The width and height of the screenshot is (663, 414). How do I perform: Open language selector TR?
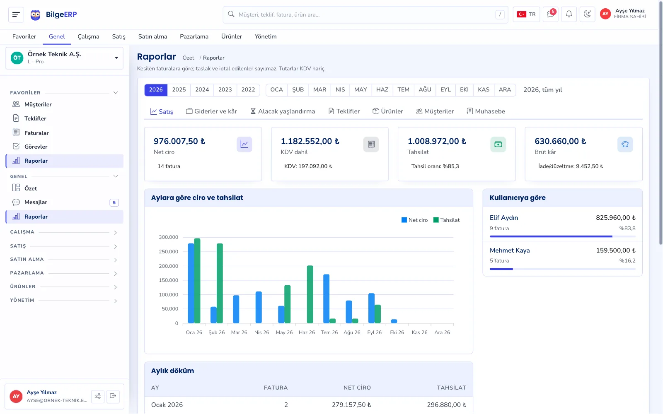526,14
